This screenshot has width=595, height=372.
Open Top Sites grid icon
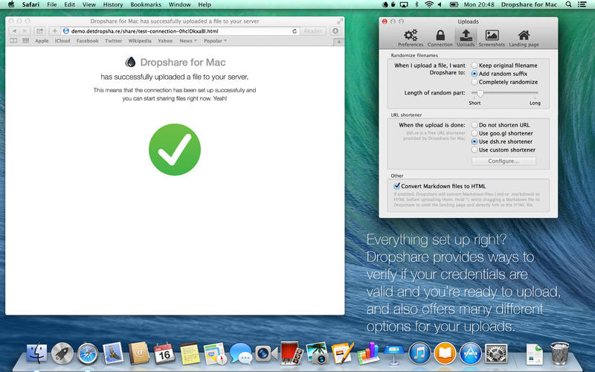(x=26, y=41)
